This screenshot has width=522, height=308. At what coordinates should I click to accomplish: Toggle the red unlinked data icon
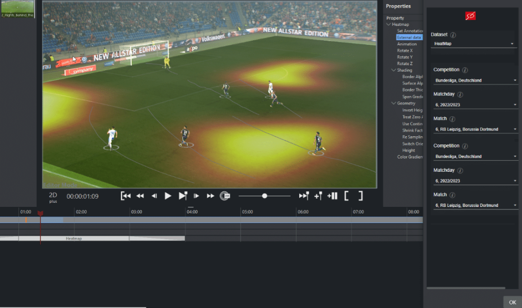click(470, 16)
